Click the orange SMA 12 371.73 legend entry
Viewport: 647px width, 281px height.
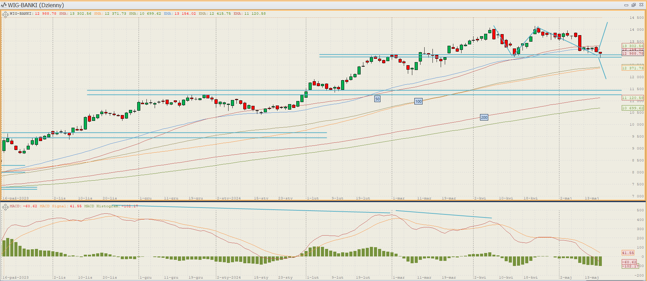point(110,14)
